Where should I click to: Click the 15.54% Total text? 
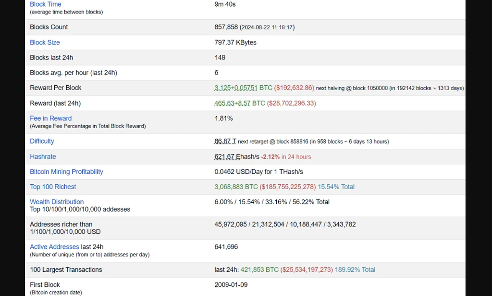tap(336, 187)
